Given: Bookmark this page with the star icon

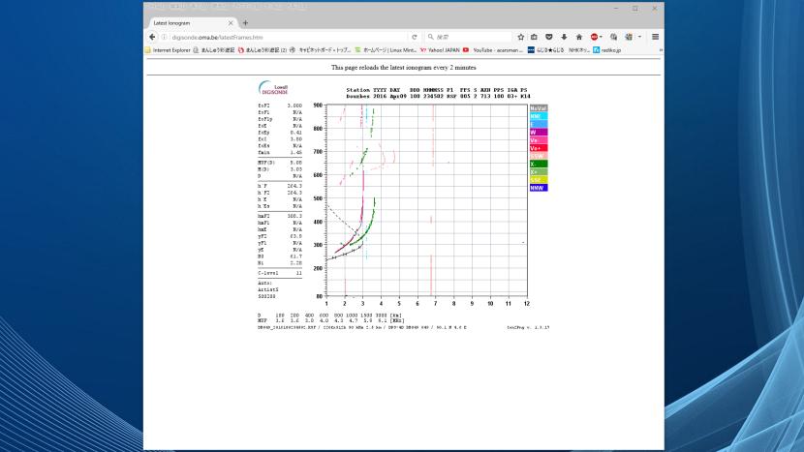Looking at the screenshot, I should click(521, 37).
